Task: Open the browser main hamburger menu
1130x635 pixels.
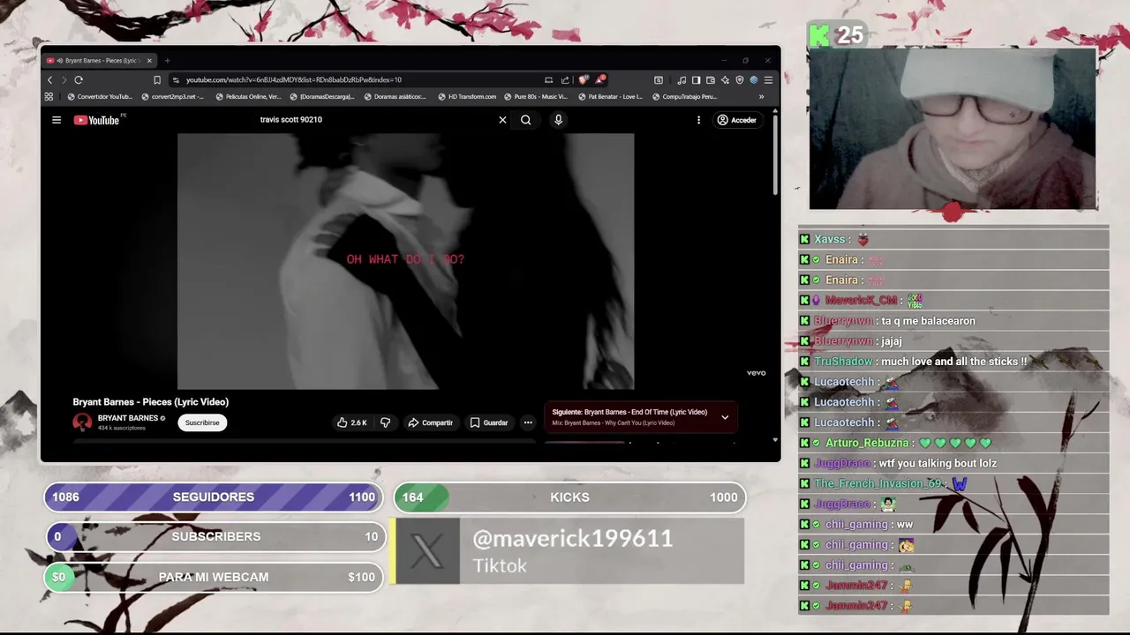Action: (768, 79)
